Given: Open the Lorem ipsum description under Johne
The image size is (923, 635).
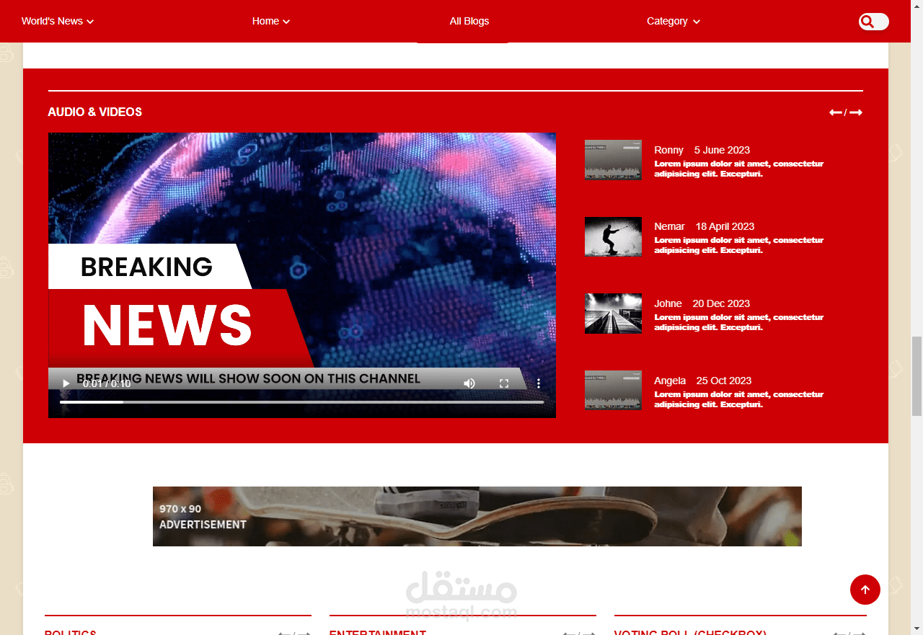Looking at the screenshot, I should coord(738,322).
